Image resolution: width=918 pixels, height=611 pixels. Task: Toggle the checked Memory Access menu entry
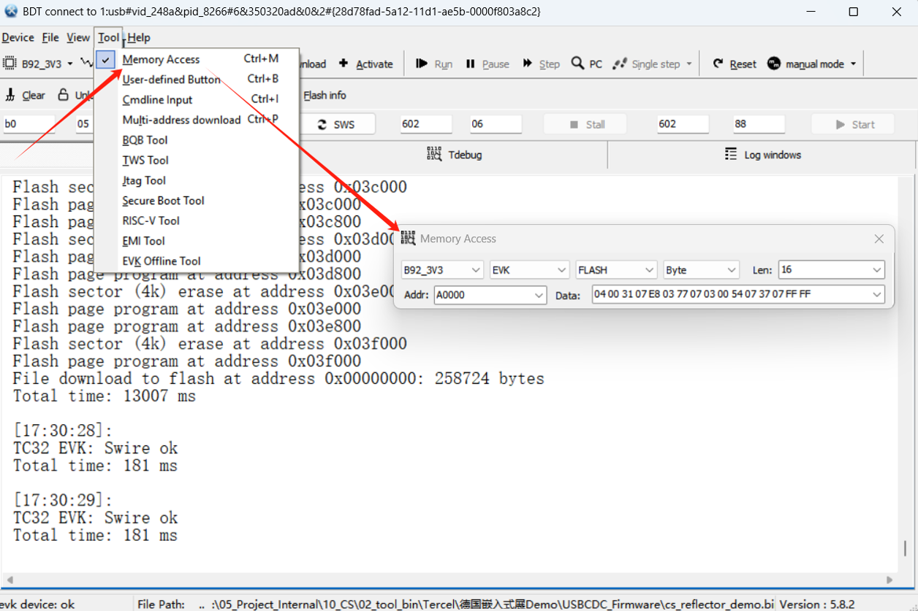161,59
